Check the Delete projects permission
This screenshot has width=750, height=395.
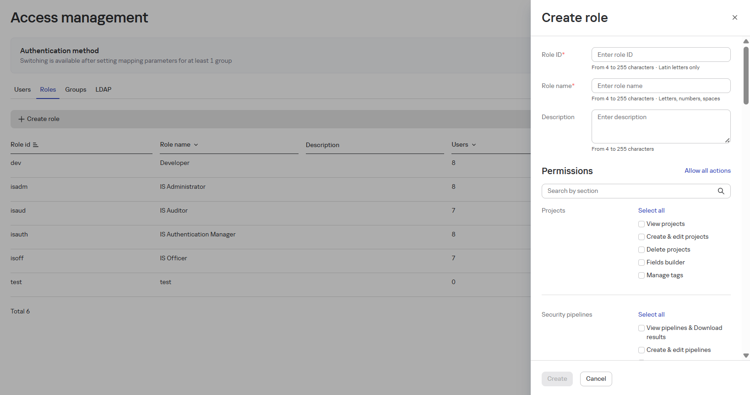point(641,250)
